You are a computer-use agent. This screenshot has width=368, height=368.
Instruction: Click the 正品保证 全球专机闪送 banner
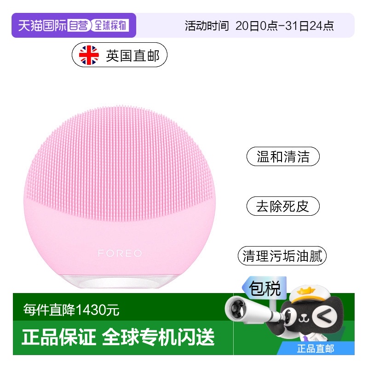[x=118, y=337]
